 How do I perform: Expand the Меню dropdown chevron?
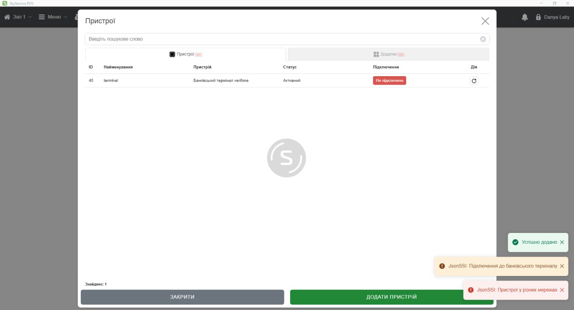[x=65, y=17]
